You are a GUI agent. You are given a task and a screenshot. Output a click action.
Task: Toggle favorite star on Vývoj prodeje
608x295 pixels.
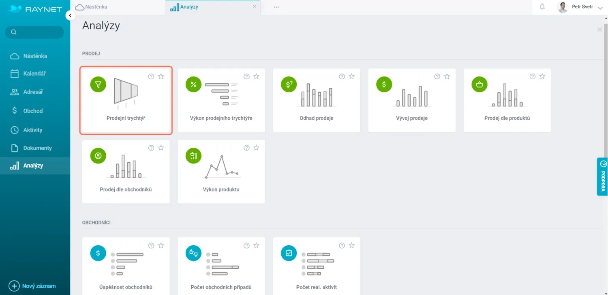(x=447, y=76)
